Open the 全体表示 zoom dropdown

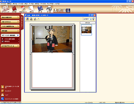pos(91,19)
